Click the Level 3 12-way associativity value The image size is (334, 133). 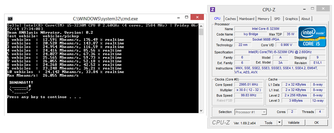[x=318, y=100]
